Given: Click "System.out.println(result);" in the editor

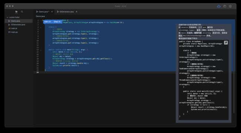Looking at the screenshot, I should [66, 65].
